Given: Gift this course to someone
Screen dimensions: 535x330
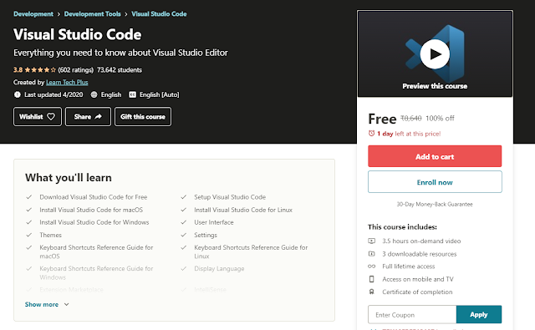Looking at the screenshot, I should click(143, 117).
